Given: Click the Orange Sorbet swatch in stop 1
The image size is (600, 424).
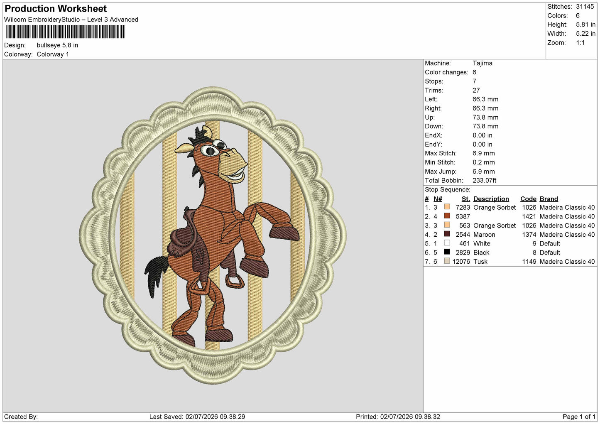Looking at the screenshot, I should 447,207.
